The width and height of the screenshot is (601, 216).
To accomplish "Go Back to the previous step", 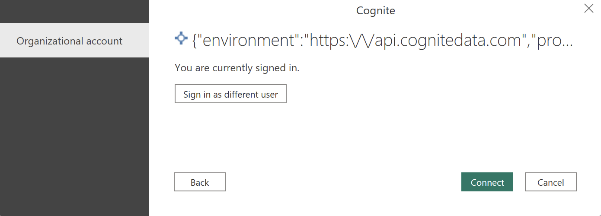I will (x=199, y=182).
